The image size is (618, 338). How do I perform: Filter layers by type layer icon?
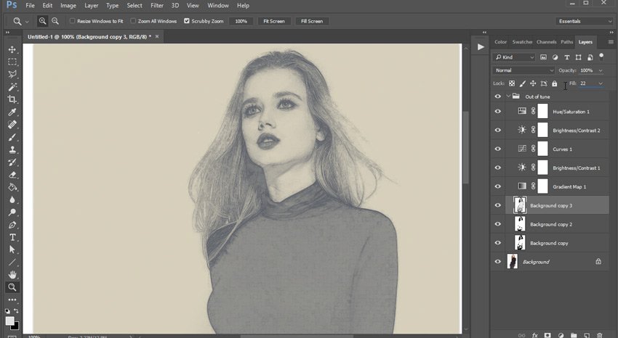point(566,57)
